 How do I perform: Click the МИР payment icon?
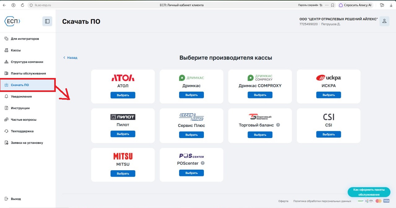pyautogui.click(x=360, y=201)
